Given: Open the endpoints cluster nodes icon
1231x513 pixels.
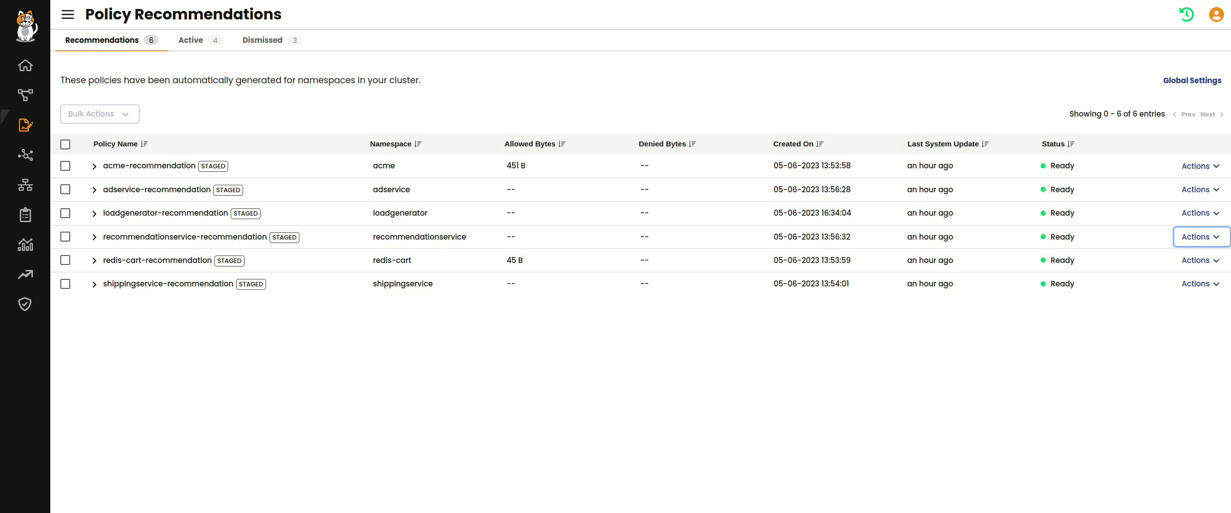Looking at the screenshot, I should click(25, 155).
